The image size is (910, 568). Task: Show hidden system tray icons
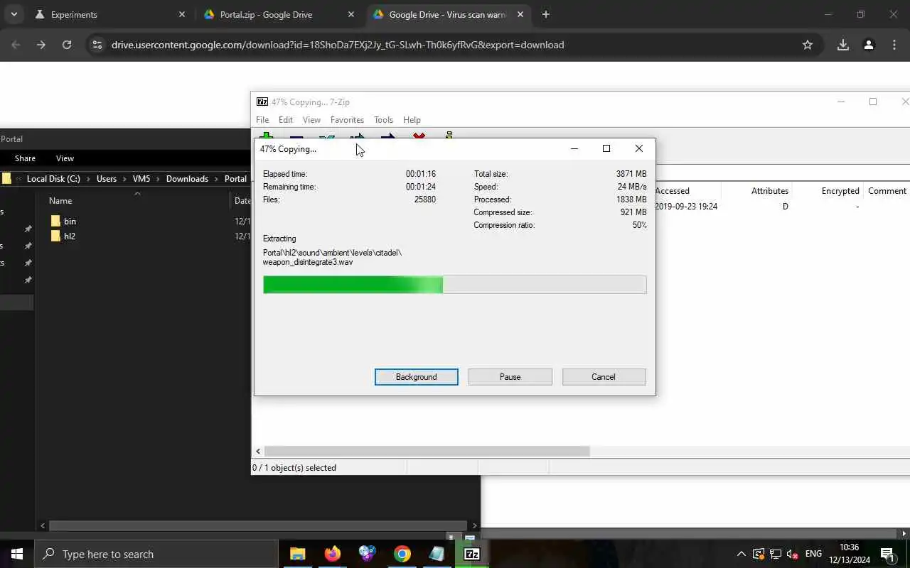(x=742, y=554)
